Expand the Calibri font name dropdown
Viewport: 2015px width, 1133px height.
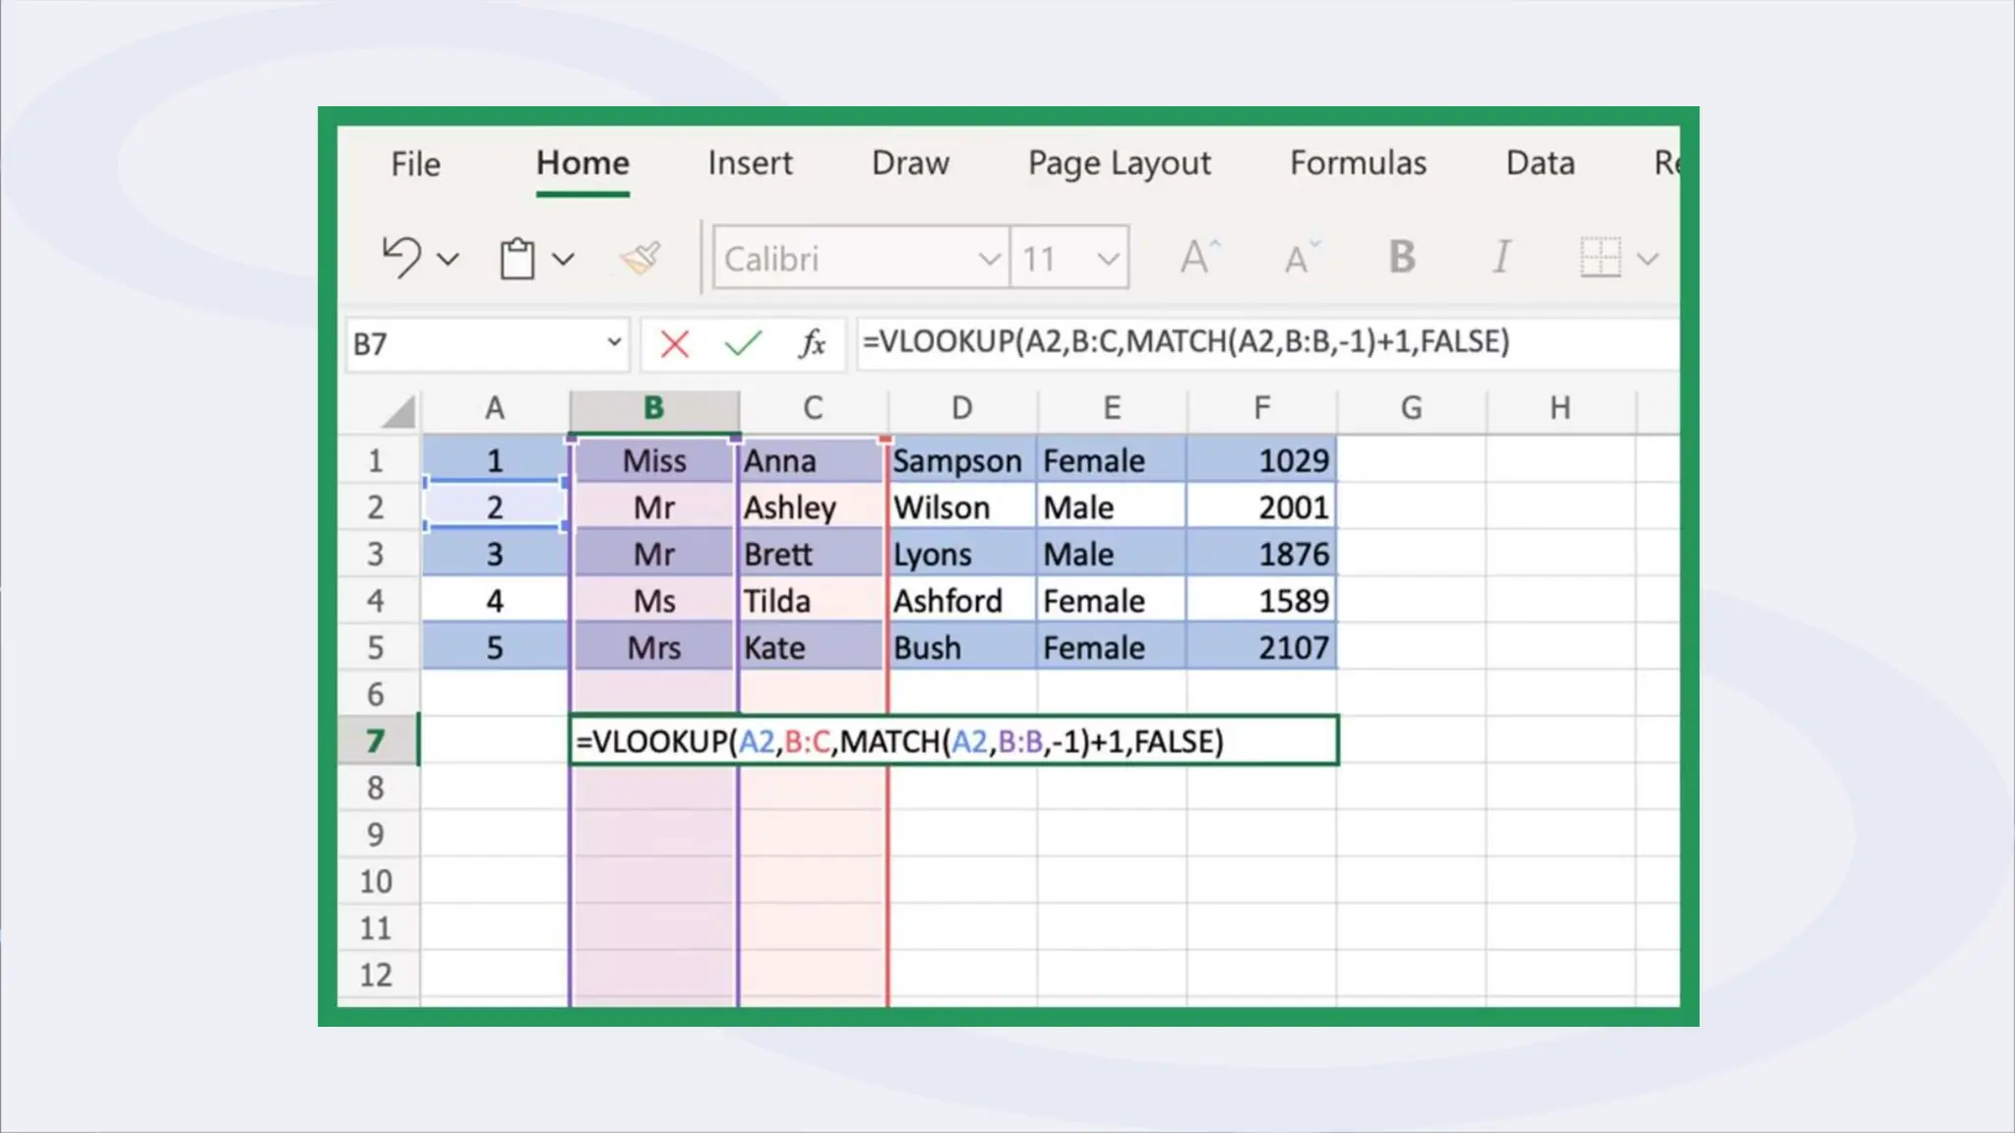[988, 260]
